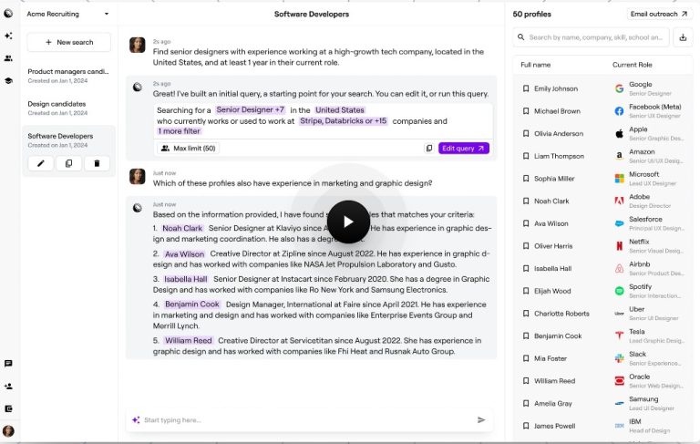Viewport: 700px width, 444px height.
Task: Click the pencil icon to rename Software Developers
Action: coord(41,163)
